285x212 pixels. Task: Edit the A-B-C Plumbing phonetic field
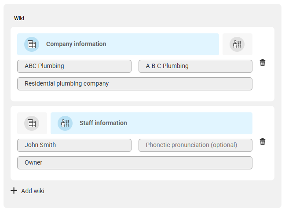click(x=195, y=66)
